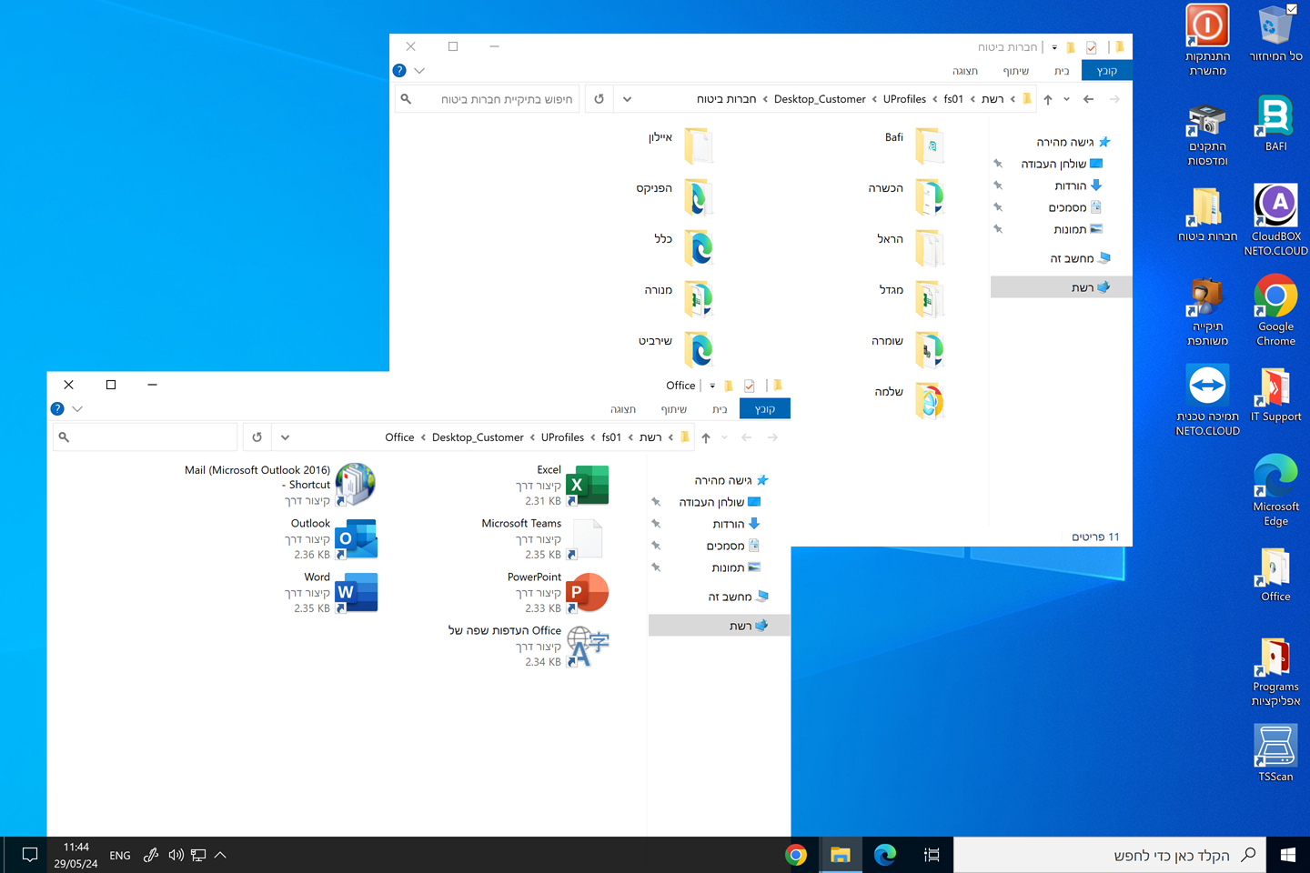Open the Word shortcut icon
Image resolution: width=1310 pixels, height=873 pixels.
click(356, 593)
